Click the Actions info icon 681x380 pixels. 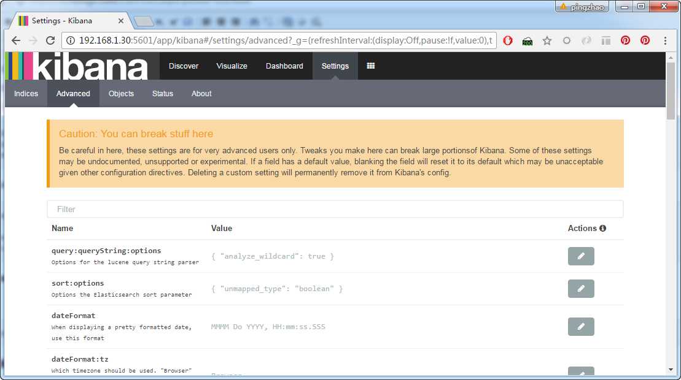603,229
